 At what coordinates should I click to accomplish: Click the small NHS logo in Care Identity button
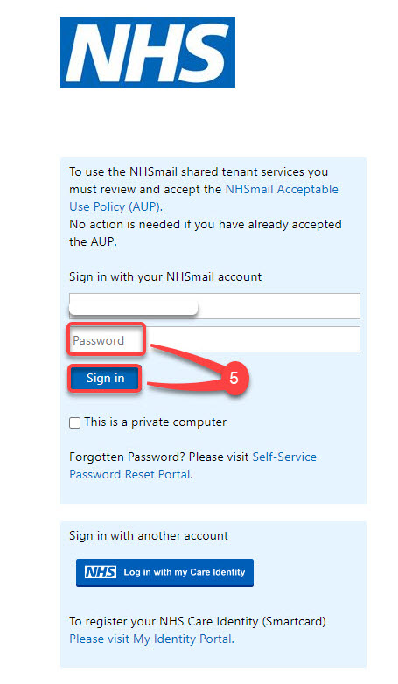tap(101, 572)
